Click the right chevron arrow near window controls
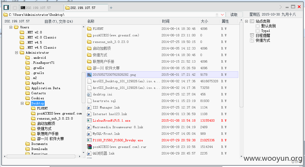This screenshot has width=305, height=167. pyautogui.click(x=281, y=7)
